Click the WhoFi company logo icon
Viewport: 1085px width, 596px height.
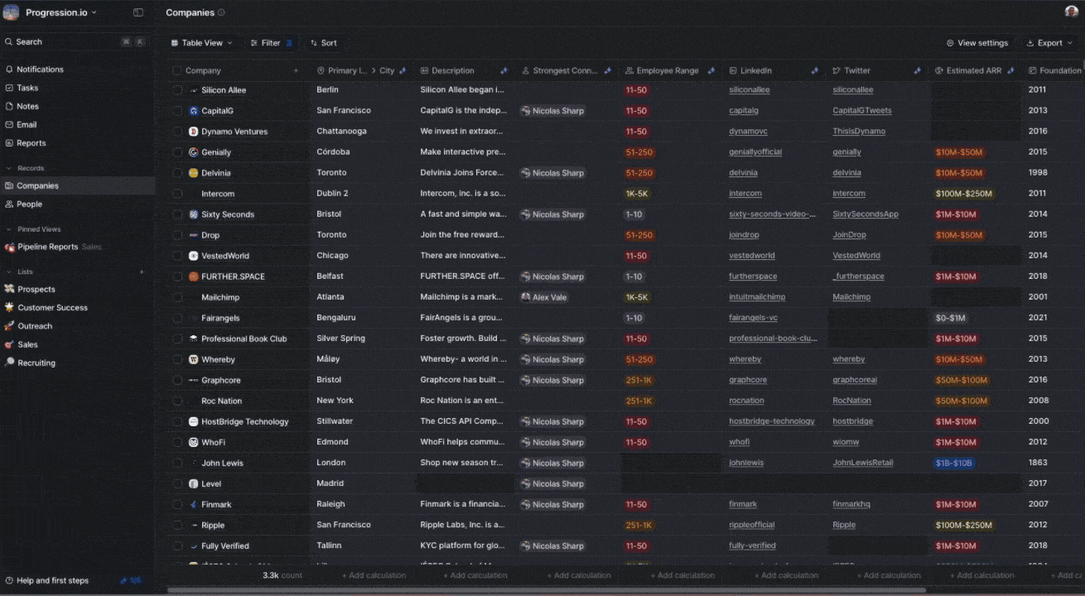click(x=193, y=442)
